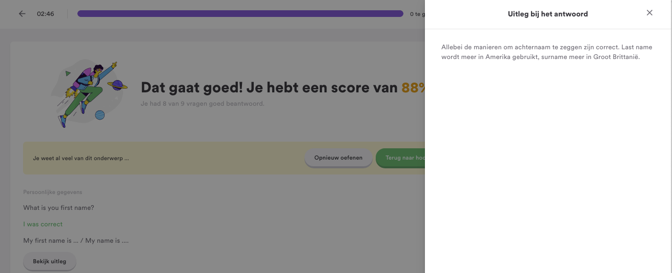Click the Opnieuw oefenen button
The image size is (672, 273).
[x=338, y=158]
